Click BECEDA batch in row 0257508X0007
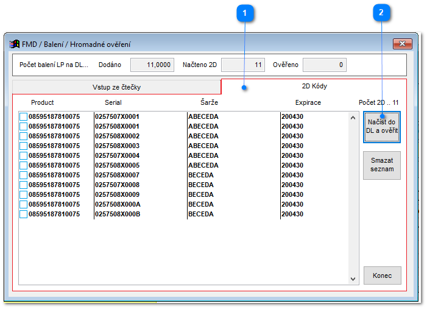The image size is (427, 309). (x=201, y=175)
